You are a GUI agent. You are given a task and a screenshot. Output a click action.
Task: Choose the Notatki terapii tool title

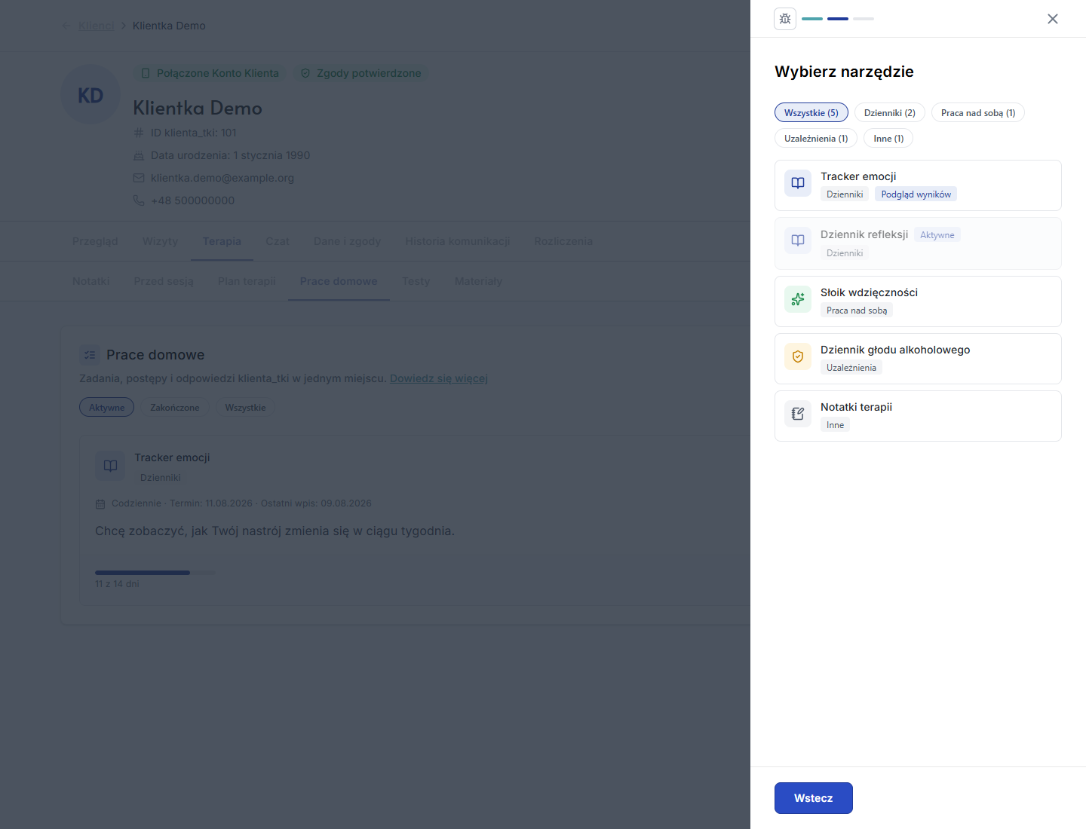point(856,407)
